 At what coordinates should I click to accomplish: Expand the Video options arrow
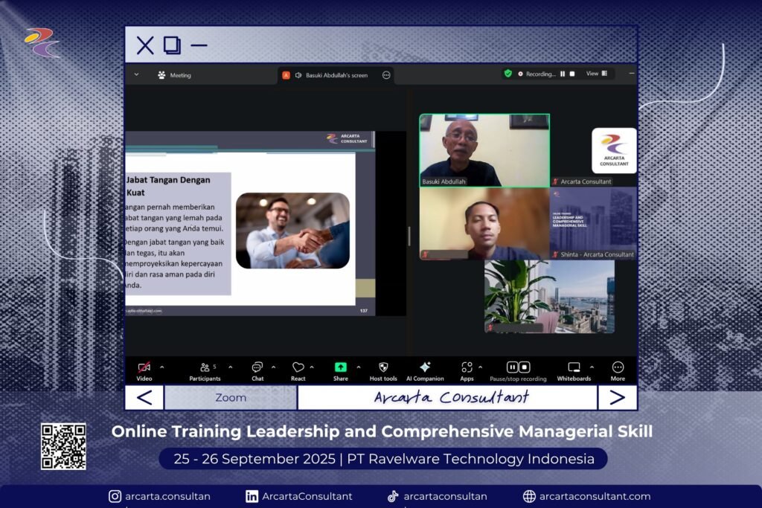[162, 367]
